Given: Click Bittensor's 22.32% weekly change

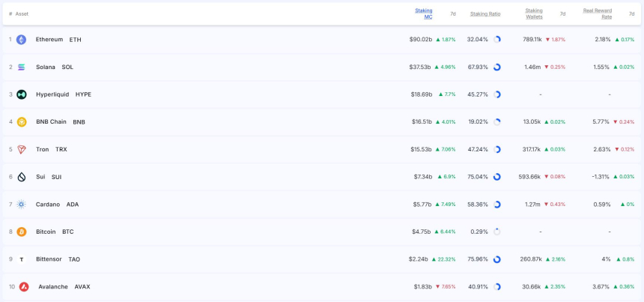Looking at the screenshot, I should 443,259.
